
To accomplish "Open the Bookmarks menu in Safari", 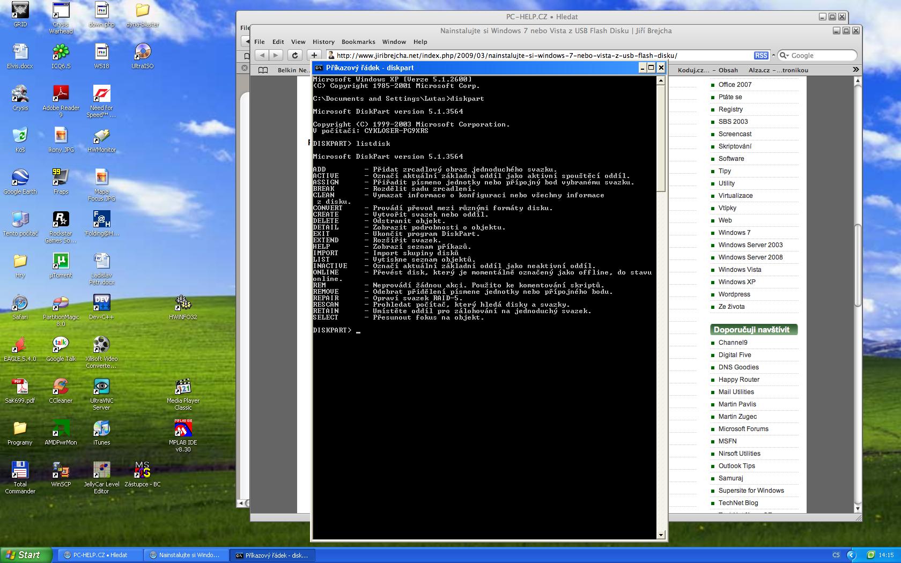I will click(x=358, y=42).
